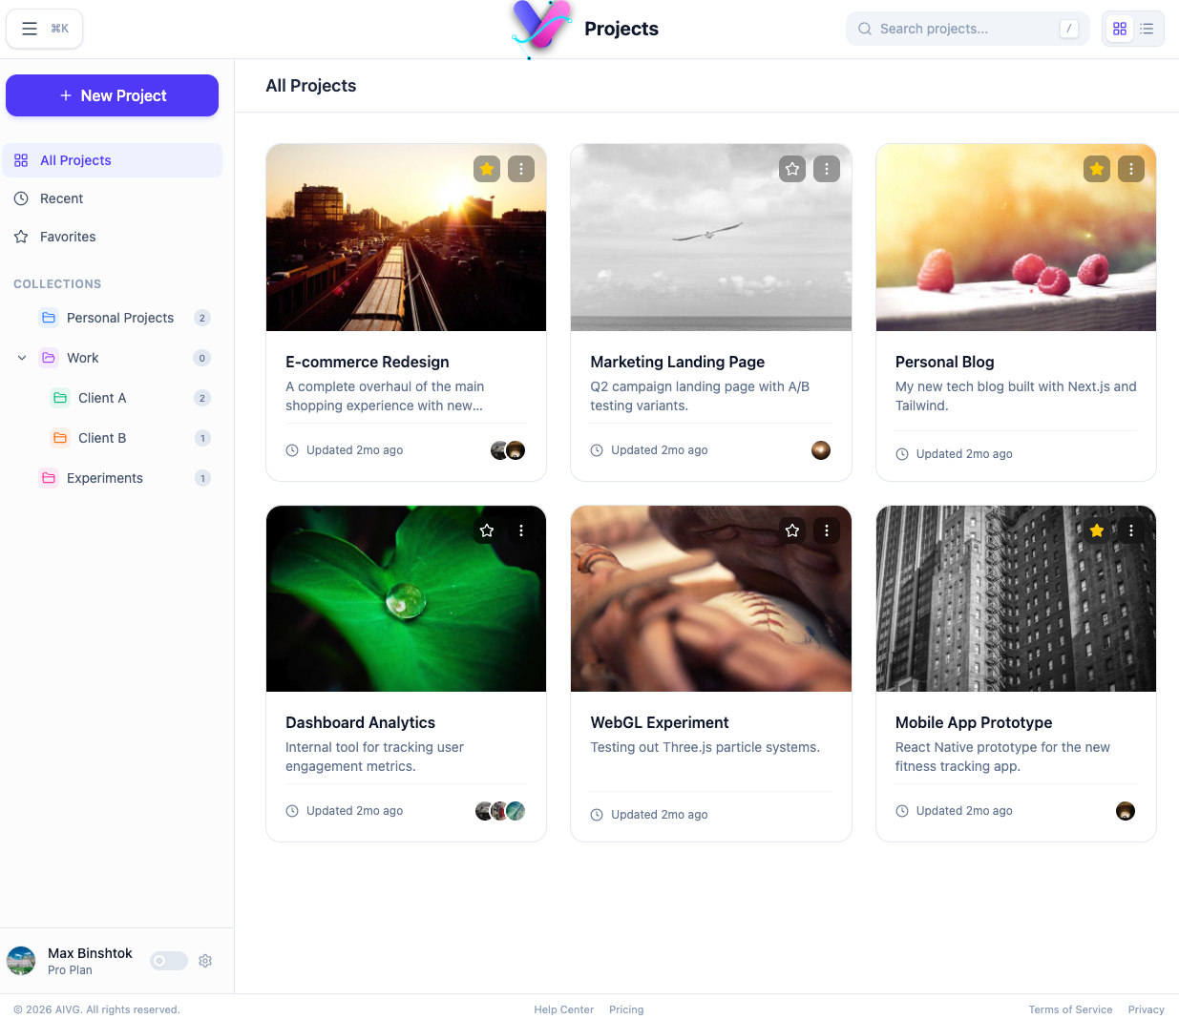Open Personal Blog more options menu
This screenshot has height=1019, width=1179.
click(1131, 169)
